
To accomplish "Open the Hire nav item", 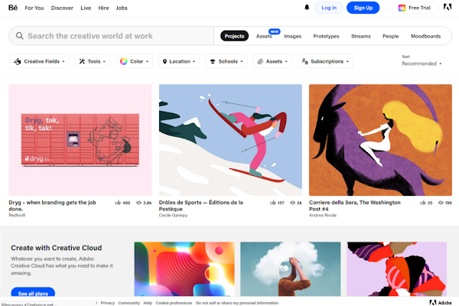I will pos(103,8).
